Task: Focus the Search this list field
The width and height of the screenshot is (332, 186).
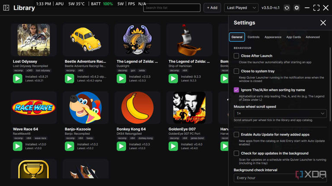Action: [172, 8]
